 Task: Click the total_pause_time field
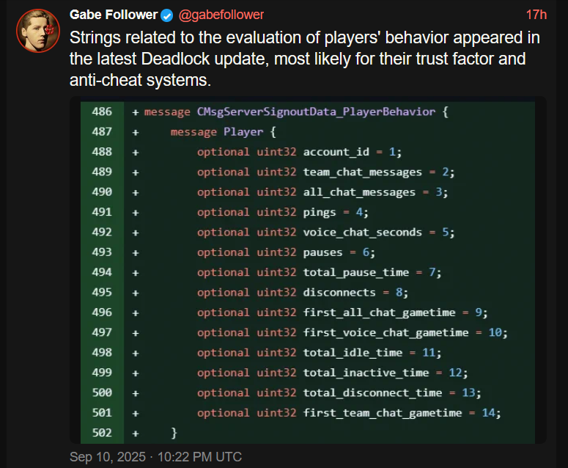coord(355,273)
